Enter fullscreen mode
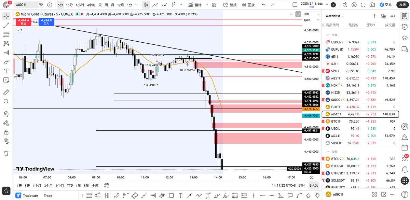 (363, 5)
